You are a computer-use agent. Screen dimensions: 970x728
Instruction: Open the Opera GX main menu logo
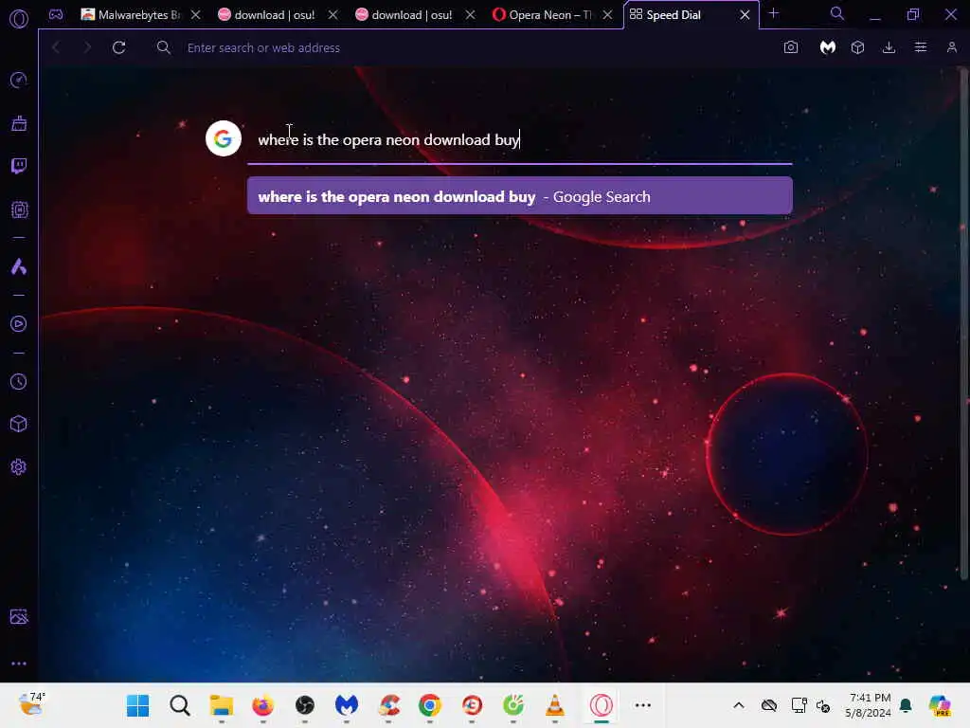pos(19,19)
